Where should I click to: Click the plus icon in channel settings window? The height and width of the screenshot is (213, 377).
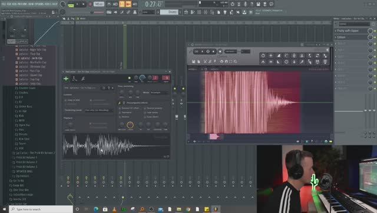66,79
